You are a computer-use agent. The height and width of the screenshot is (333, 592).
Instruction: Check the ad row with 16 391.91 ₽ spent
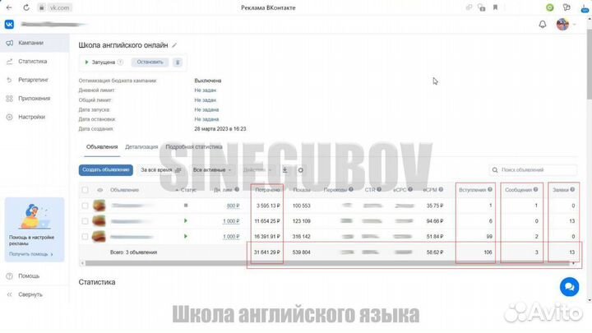[85, 237]
